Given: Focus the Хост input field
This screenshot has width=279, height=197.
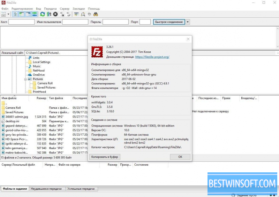Looking at the screenshot, I should click(x=21, y=22).
